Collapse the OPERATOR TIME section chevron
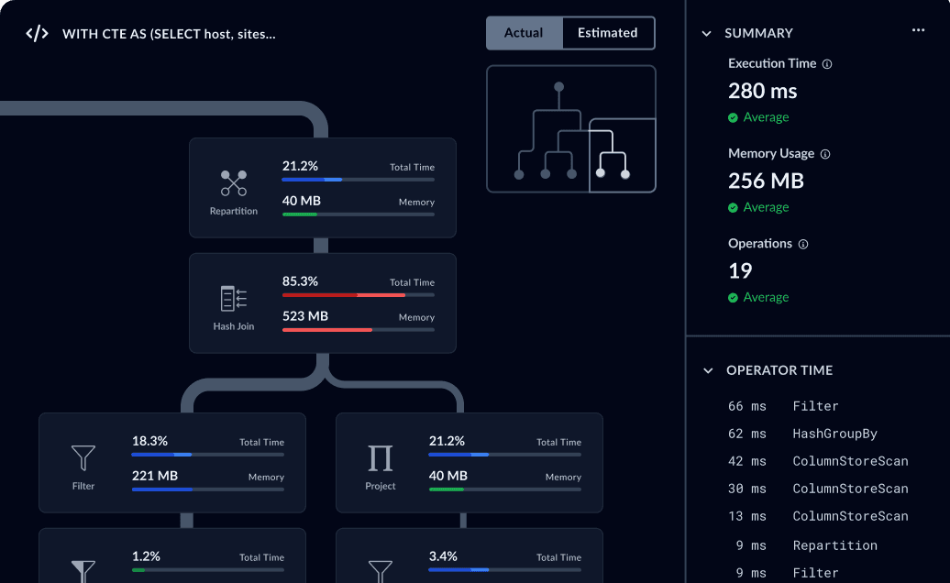The height and width of the screenshot is (583, 950). tap(708, 371)
